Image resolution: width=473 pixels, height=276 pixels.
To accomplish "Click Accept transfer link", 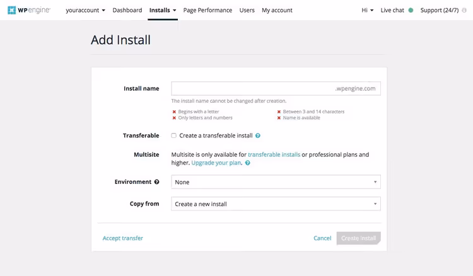I will (123, 238).
